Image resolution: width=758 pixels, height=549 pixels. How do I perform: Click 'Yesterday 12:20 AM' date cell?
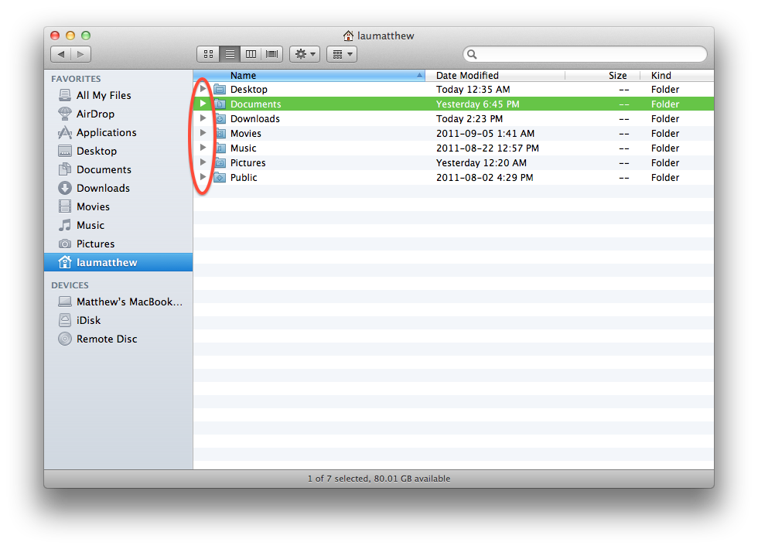pyautogui.click(x=481, y=163)
